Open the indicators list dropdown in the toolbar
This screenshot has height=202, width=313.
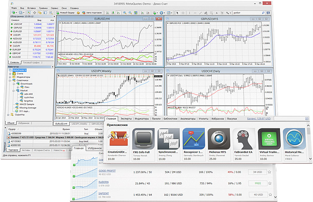tap(157, 13)
